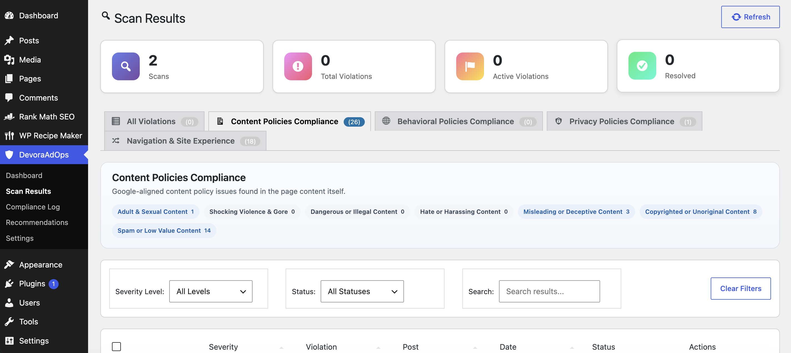Click the Posts pin icon
This screenshot has width=791, height=353.
click(9, 41)
